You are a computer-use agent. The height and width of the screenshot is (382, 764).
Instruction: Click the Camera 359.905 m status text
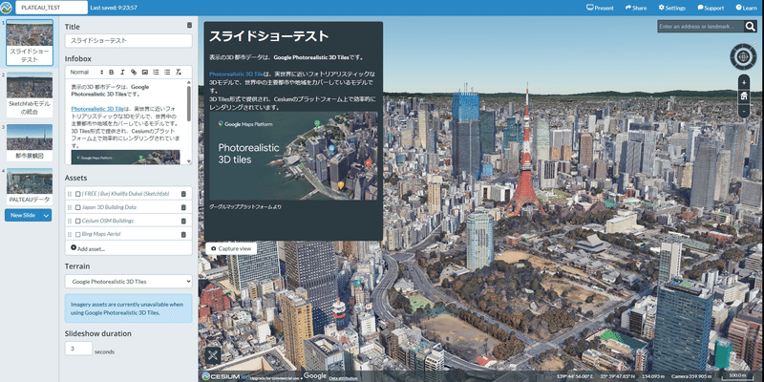coord(691,376)
